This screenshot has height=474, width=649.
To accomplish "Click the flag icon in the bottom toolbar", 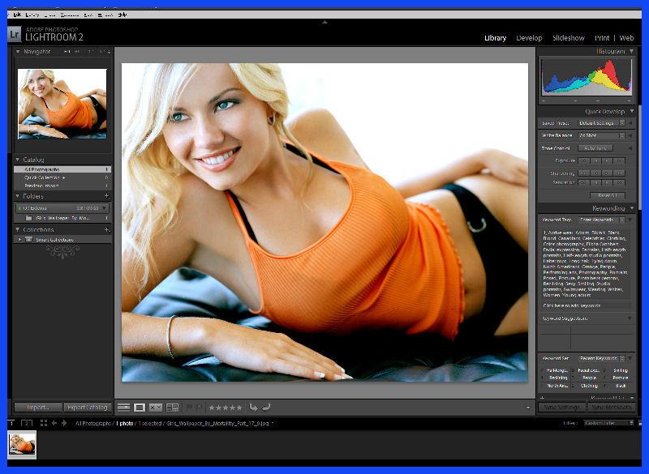I will pyautogui.click(x=189, y=408).
